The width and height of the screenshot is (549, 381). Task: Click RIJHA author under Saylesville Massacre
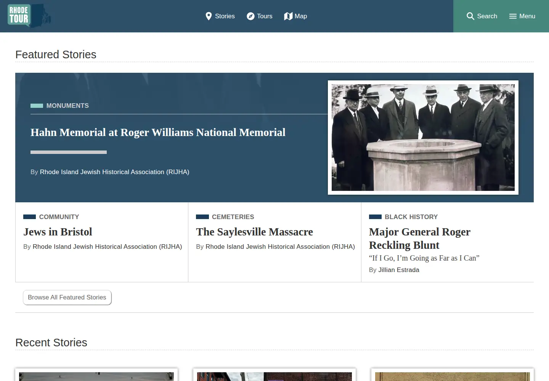[x=280, y=247]
